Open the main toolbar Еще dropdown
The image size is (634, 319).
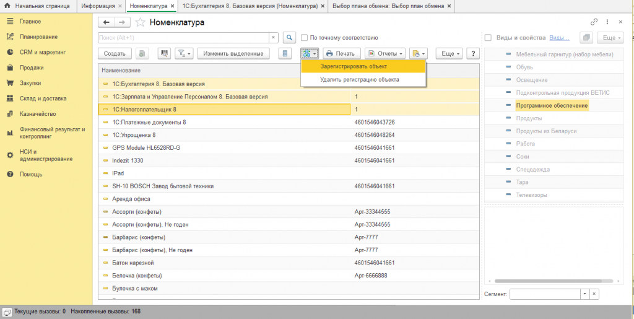click(x=449, y=53)
